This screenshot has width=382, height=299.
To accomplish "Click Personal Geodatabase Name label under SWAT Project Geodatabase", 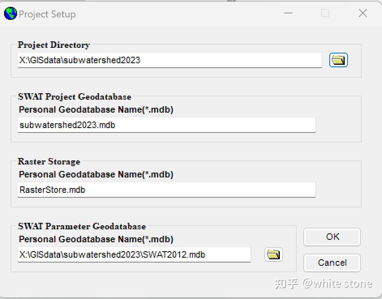I will (x=96, y=110).
